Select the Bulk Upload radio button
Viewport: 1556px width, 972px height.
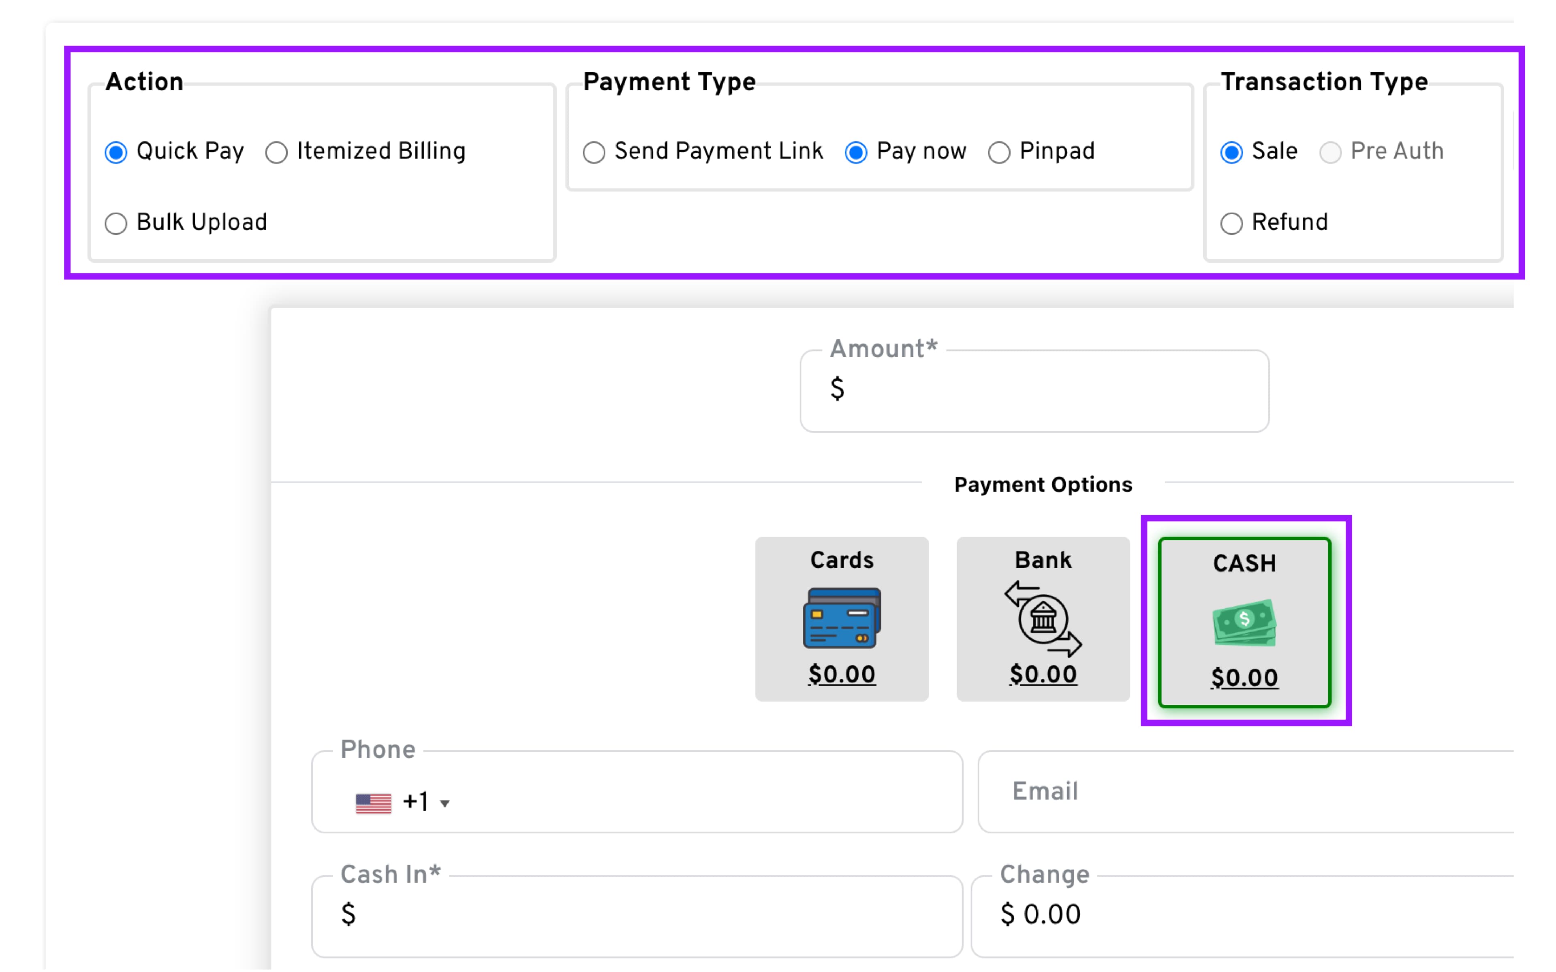116,224
